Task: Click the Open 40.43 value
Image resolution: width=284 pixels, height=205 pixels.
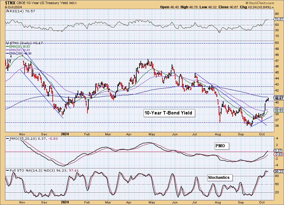Action: point(169,7)
